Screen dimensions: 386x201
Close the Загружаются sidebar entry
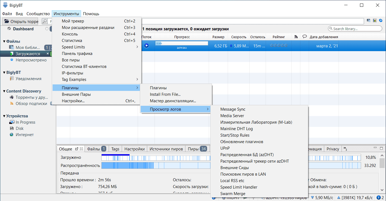pos(48,54)
